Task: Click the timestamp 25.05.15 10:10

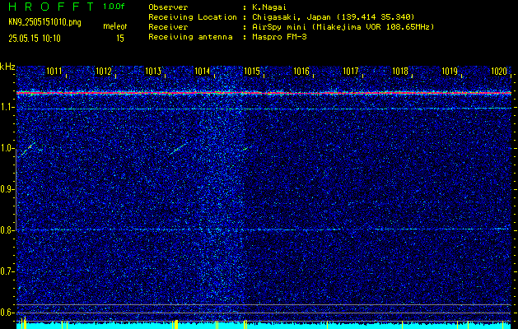Action: click(35, 39)
